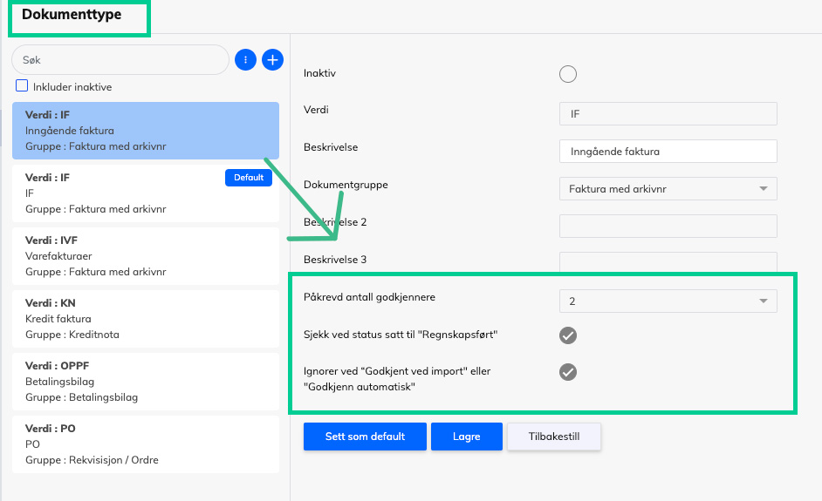Open the Betalingsbilag OPPF list entry
Viewport: 822px width, 501px height.
(x=146, y=382)
